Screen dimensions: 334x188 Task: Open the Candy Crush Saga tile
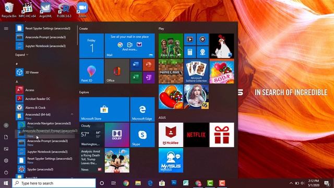point(171,97)
